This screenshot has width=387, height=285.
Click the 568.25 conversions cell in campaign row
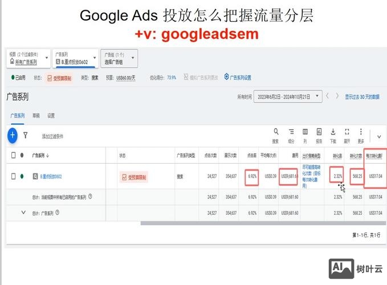[x=357, y=176]
